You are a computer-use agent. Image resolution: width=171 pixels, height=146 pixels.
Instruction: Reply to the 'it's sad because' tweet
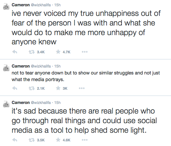click(x=15, y=140)
